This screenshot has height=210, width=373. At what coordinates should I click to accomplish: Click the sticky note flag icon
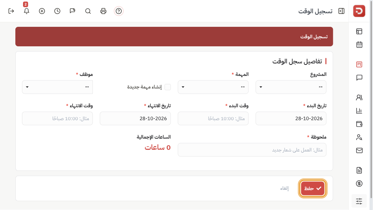point(73,11)
